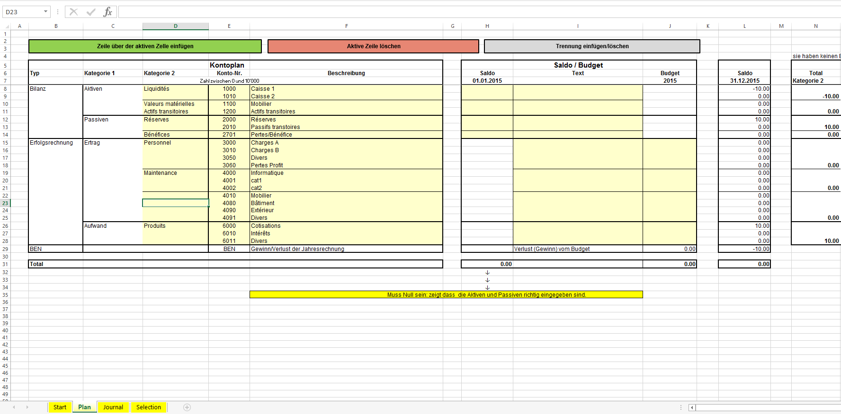Viewport: 841px width, 414px height.
Task: Click the 'Zahl zwischen 0 und 10'000' hint
Action: [x=229, y=81]
